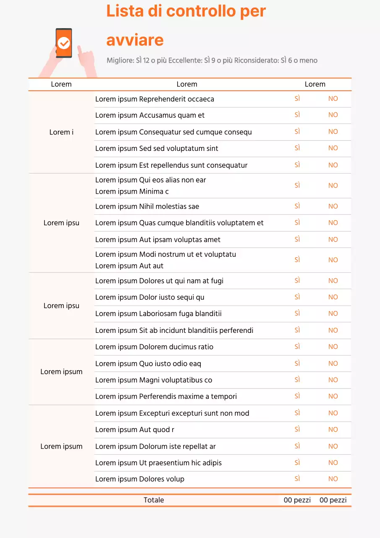Click the Migliore scoring subtitle text
Viewport: 380px width, 538px height.
tap(212, 61)
